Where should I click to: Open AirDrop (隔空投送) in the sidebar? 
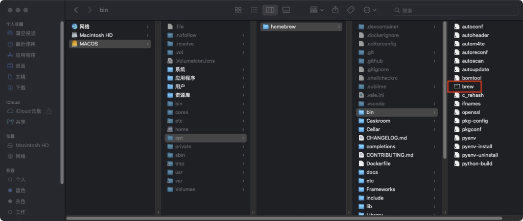[25, 33]
